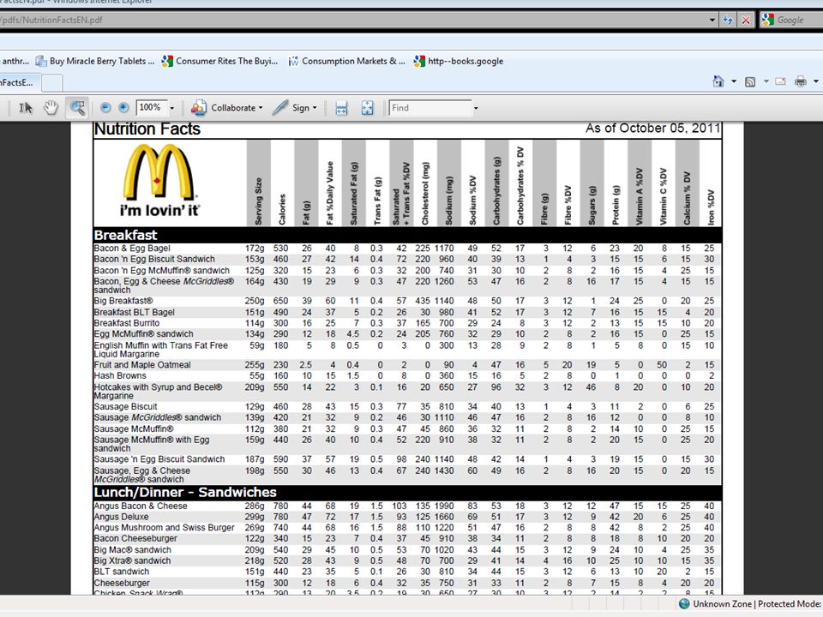The width and height of the screenshot is (823, 617).
Task: Open the Print options dropdown arrow
Action: (815, 81)
